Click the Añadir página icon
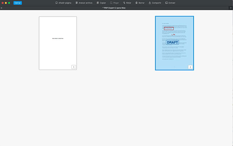 tap(57, 3)
